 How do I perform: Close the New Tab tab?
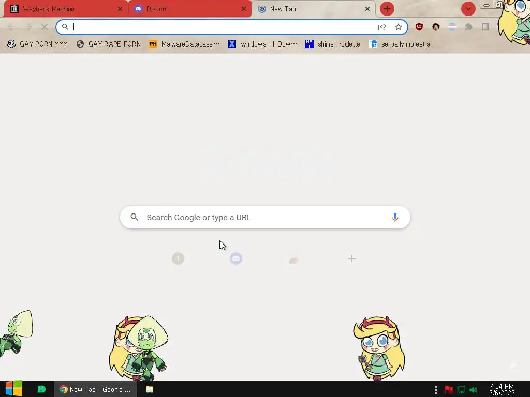[x=367, y=9]
